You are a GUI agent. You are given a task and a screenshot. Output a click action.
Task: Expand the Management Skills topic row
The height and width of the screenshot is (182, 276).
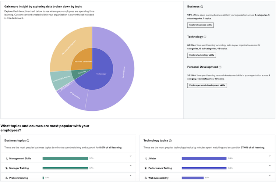click(x=130, y=156)
